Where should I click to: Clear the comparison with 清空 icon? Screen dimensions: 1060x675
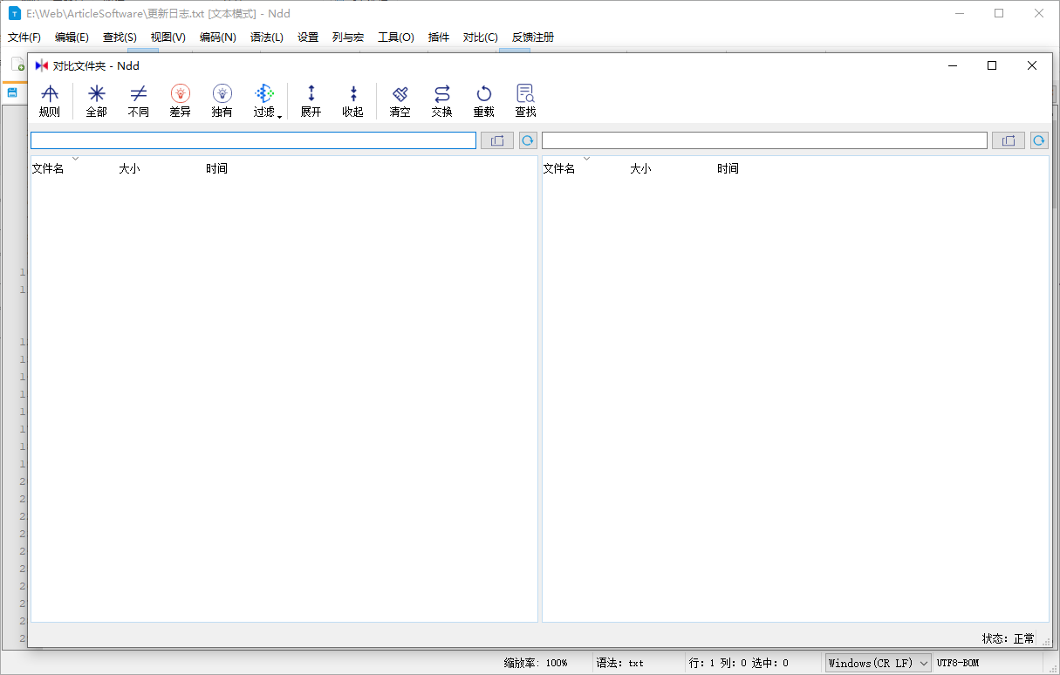400,100
